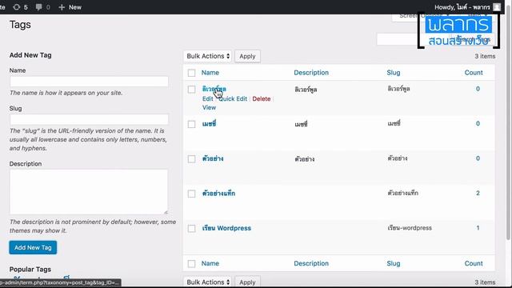The width and height of the screenshot is (512, 288).
Task: Sort by footer Description column
Action: point(311,263)
